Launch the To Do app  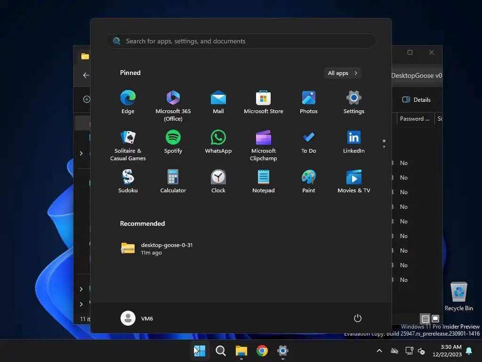[x=309, y=142]
